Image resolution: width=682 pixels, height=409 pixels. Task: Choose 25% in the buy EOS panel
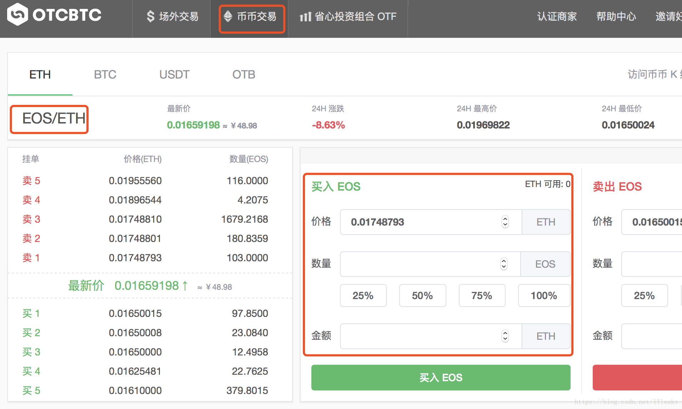click(x=363, y=296)
